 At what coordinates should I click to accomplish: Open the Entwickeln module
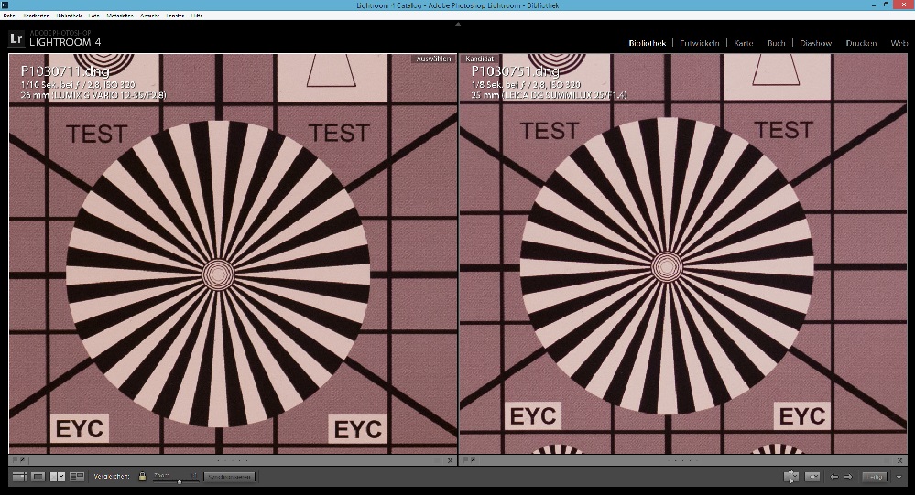[x=700, y=43]
